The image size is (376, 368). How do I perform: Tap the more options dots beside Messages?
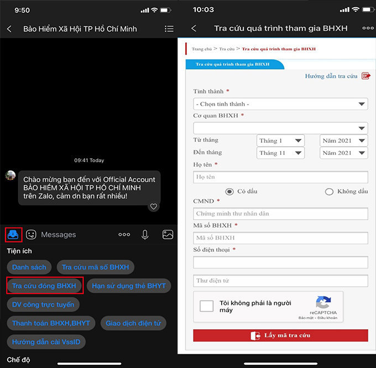point(124,235)
